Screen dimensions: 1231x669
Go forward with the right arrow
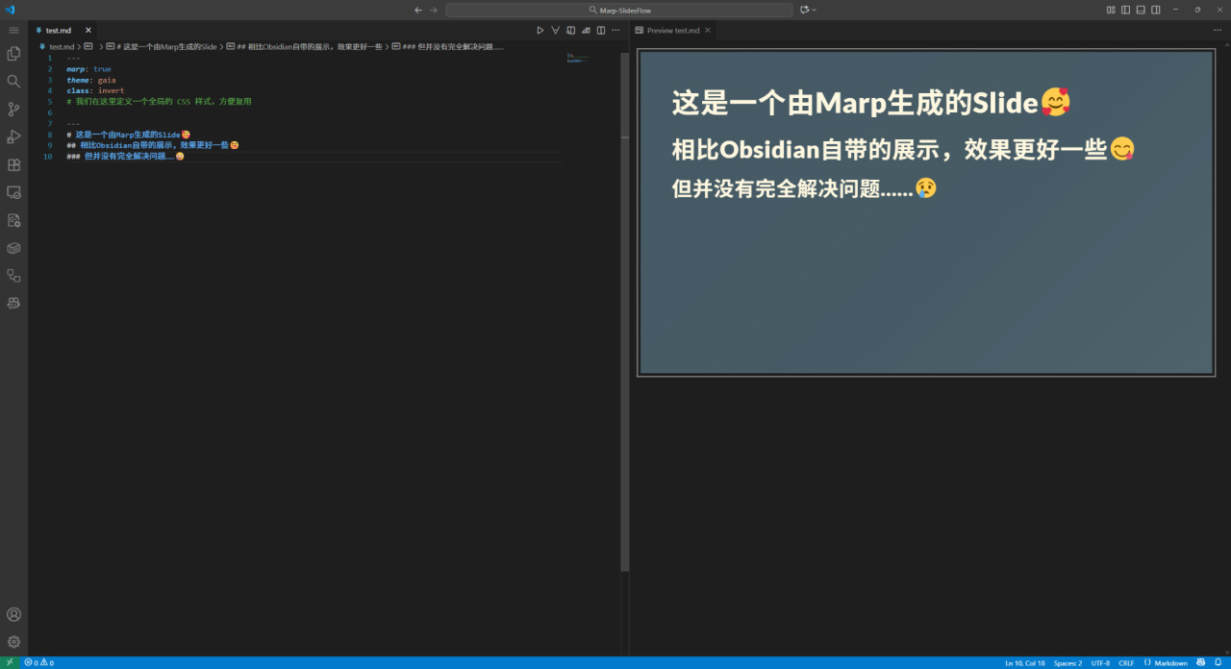pos(434,10)
